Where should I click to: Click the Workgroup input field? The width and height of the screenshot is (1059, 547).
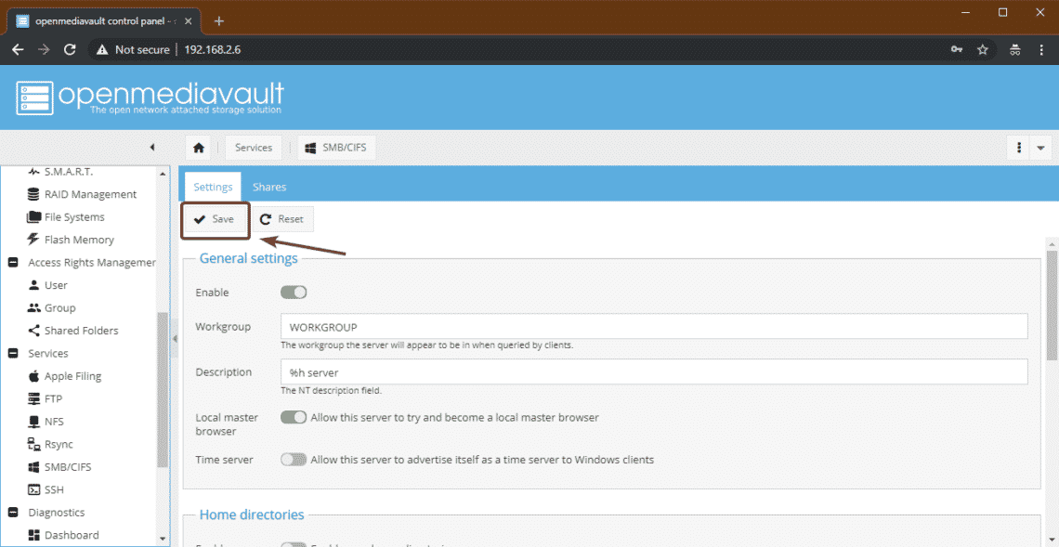[x=654, y=326]
